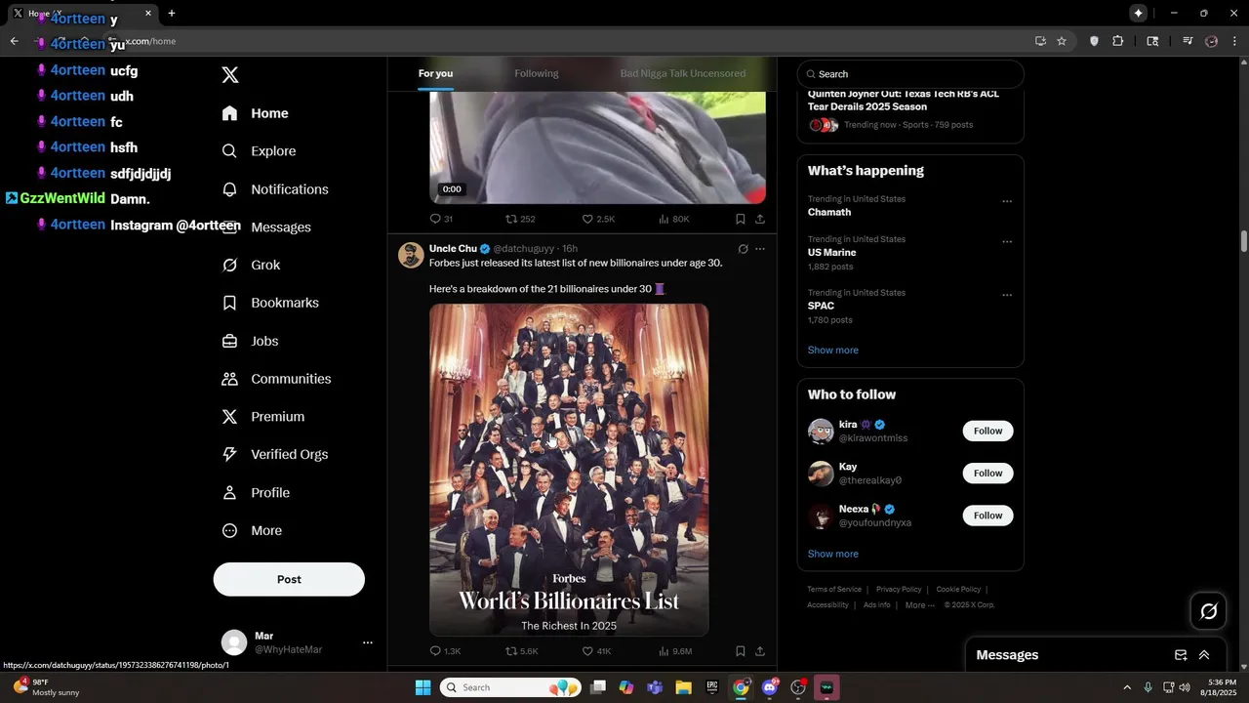Viewport: 1249px width, 703px height.
Task: View analytics showing 80K views
Action: pos(673,219)
